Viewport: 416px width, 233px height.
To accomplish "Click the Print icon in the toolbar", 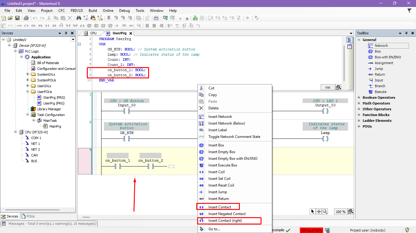I will [26, 18].
